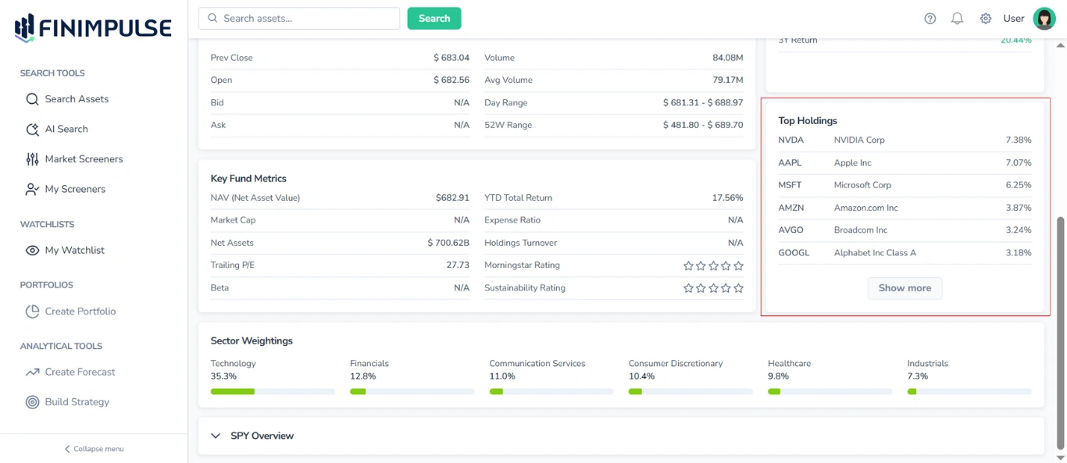Collapse the sidebar navigation menu

point(93,448)
